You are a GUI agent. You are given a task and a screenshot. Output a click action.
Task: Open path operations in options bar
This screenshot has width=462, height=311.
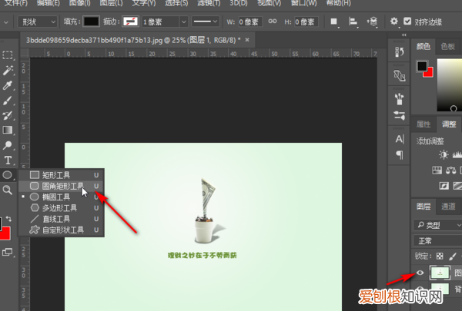334,22
